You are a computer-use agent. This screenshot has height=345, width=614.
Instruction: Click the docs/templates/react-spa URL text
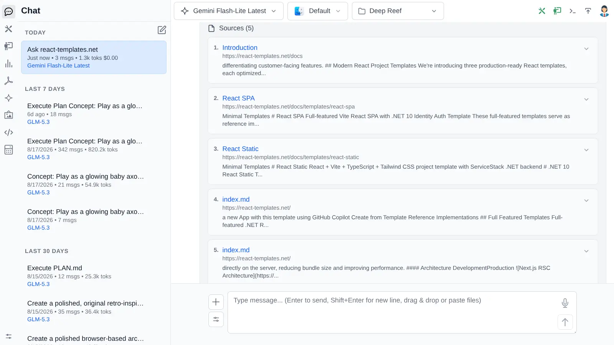(289, 107)
